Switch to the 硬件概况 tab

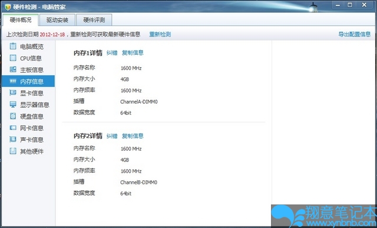[x=21, y=20]
